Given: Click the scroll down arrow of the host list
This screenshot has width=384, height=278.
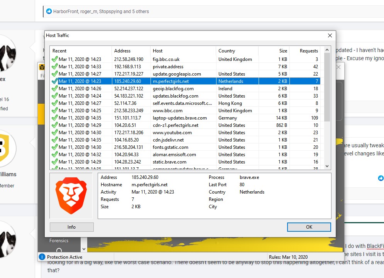Looking at the screenshot, I should [x=327, y=166].
